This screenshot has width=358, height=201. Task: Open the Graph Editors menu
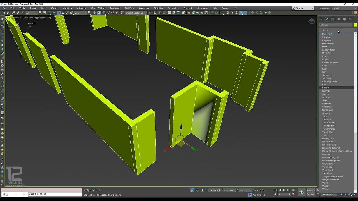pyautogui.click(x=98, y=8)
